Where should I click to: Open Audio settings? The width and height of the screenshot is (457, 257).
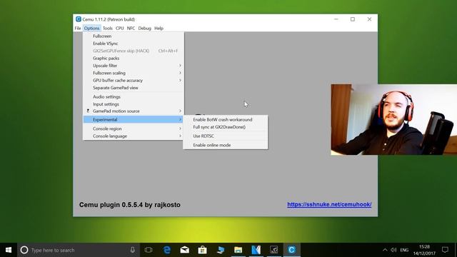(x=134, y=97)
